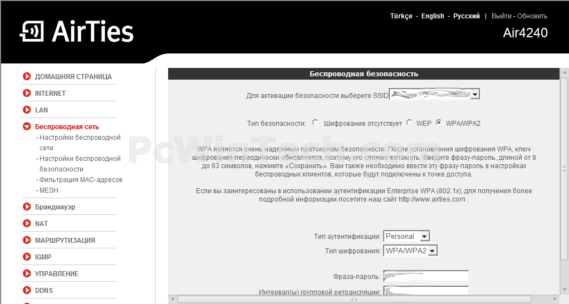Click the arrow icon beside ДОМАШНЯЯ СТРАНИЦА

tap(27, 76)
